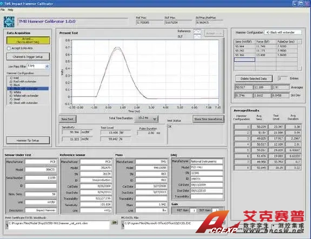Click the TMS logo icon
The image size is (311, 239).
(x=9, y=22)
